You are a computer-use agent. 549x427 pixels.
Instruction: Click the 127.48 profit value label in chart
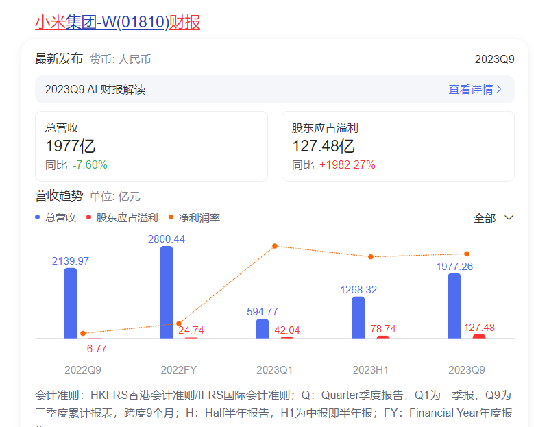pyautogui.click(x=479, y=328)
